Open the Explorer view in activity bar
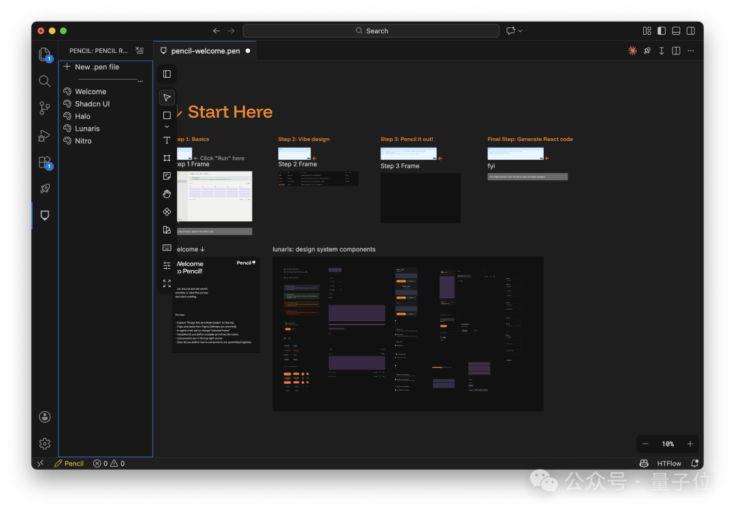Screen dimensions: 735x511 click(45, 55)
